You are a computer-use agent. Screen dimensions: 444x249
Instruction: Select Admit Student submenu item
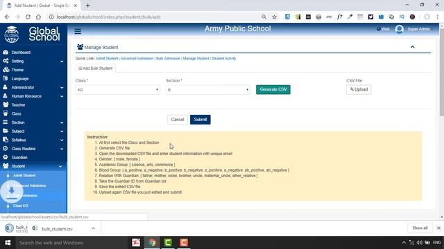pyautogui.click(x=24, y=176)
